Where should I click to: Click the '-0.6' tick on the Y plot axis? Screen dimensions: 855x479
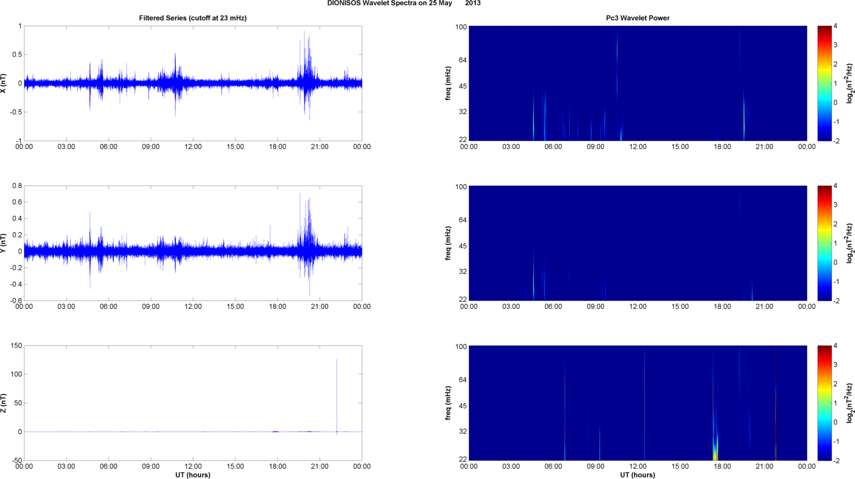coord(16,301)
